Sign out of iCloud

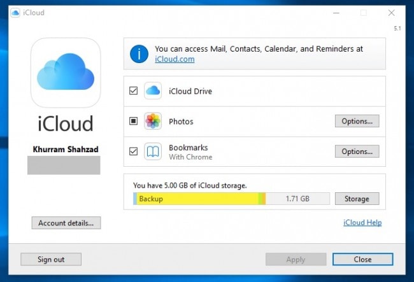[x=51, y=259]
